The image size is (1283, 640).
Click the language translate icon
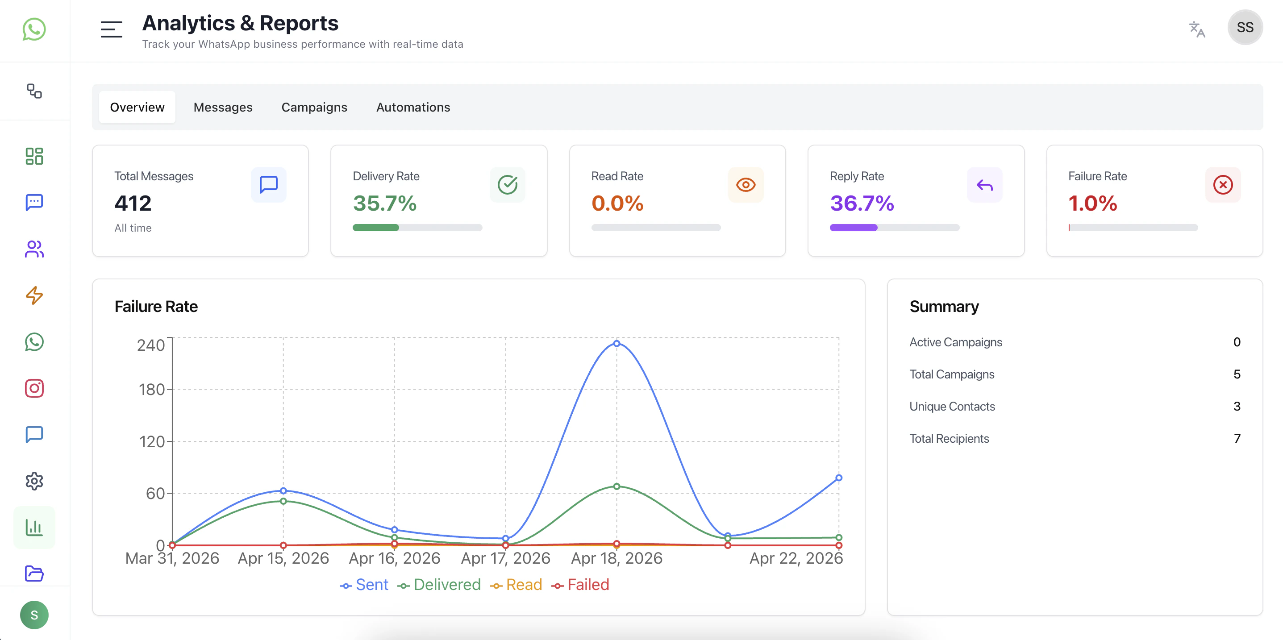click(x=1196, y=29)
